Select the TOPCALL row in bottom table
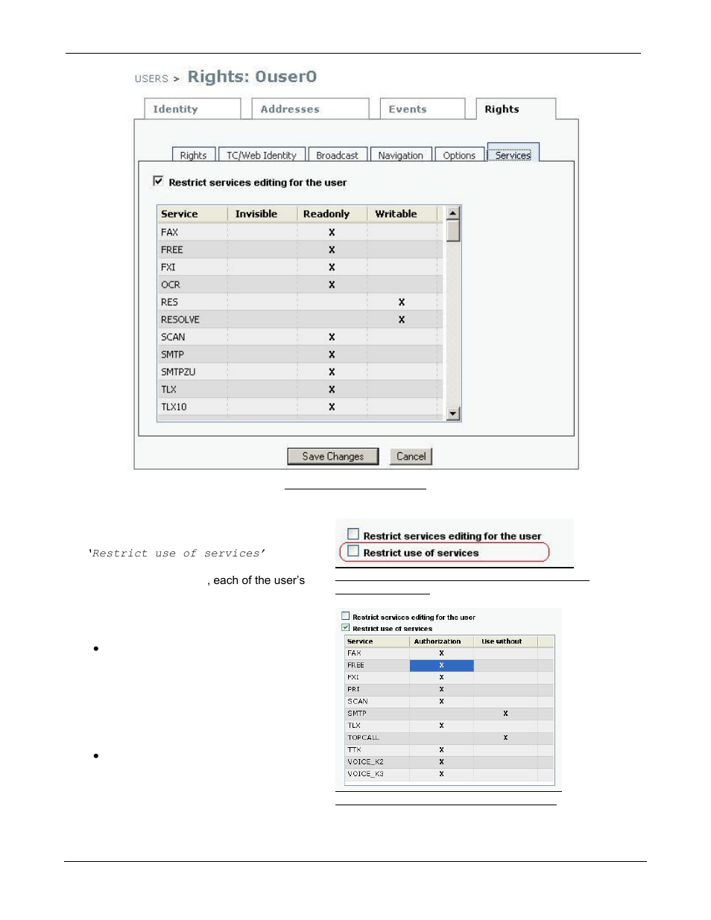Image resolution: width=711 pixels, height=920 pixels. click(x=449, y=737)
